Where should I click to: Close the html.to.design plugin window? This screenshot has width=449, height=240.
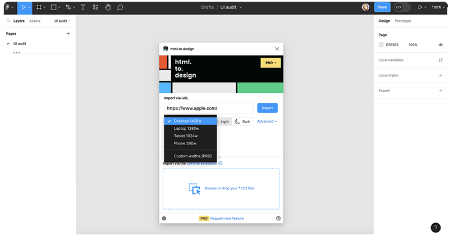[277, 49]
